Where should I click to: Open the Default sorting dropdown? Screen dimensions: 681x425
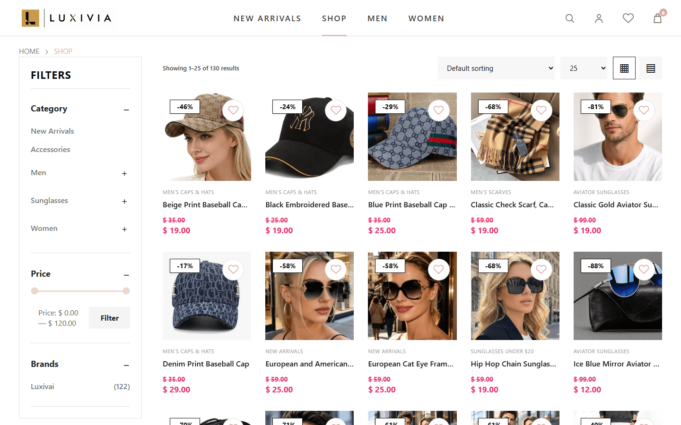[x=496, y=68]
